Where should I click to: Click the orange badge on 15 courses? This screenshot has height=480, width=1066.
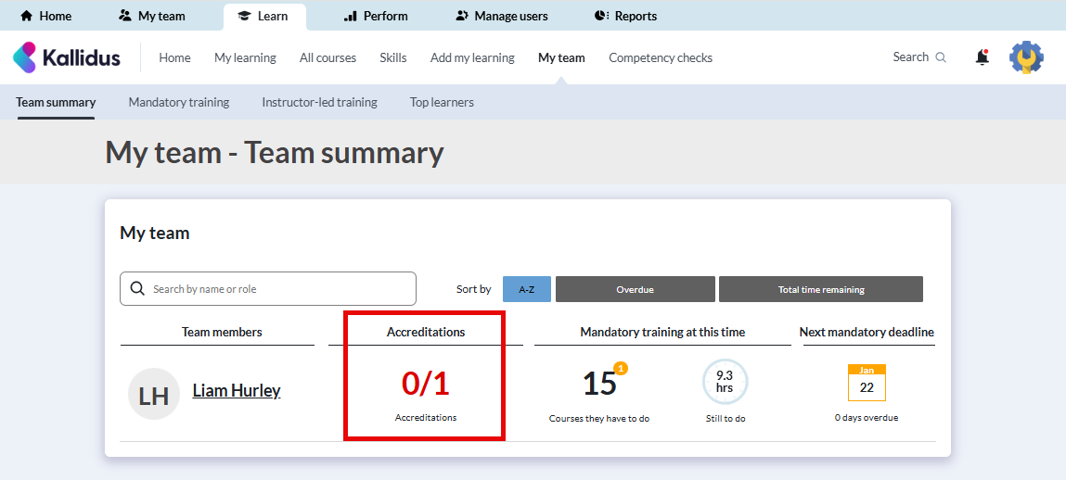[621, 369]
